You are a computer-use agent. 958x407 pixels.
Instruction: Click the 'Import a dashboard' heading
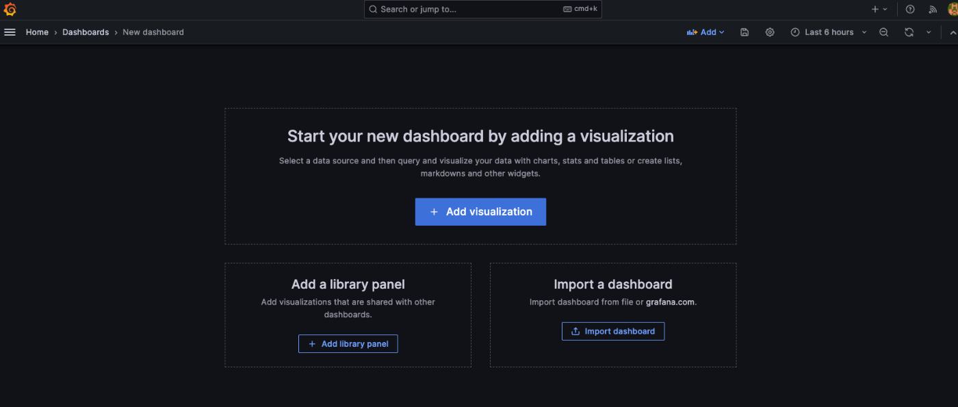pos(613,284)
